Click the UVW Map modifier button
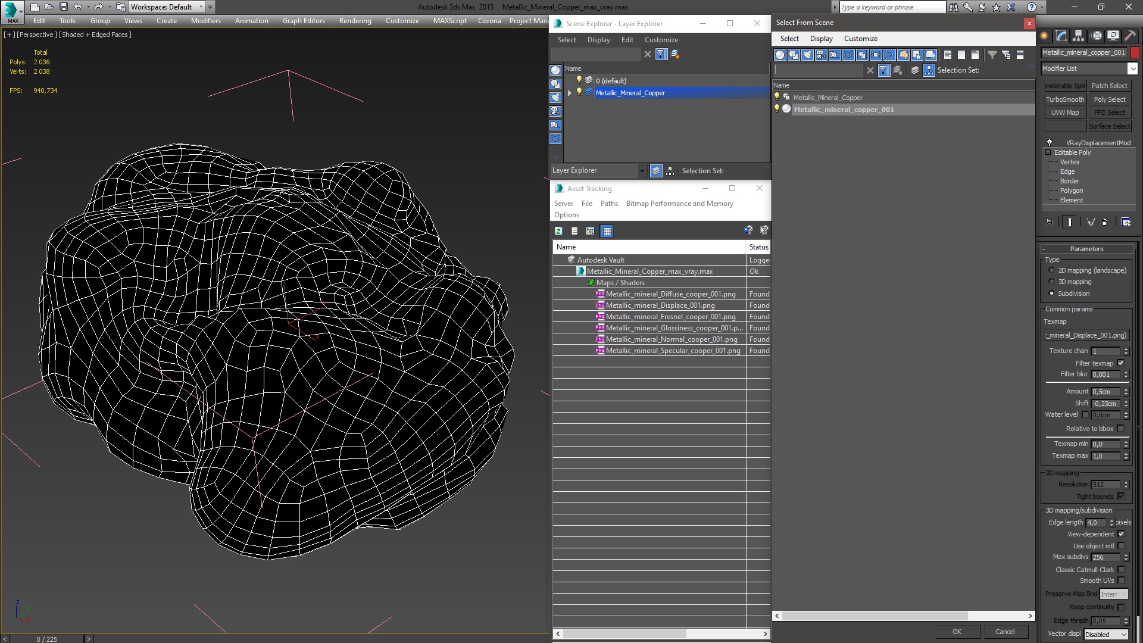Viewport: 1143px width, 643px height. (x=1065, y=113)
